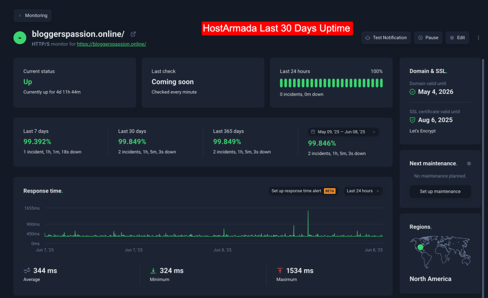Viewport: 488px width, 298px height.
Task: Open Next maintenance settings gear
Action: (469, 163)
